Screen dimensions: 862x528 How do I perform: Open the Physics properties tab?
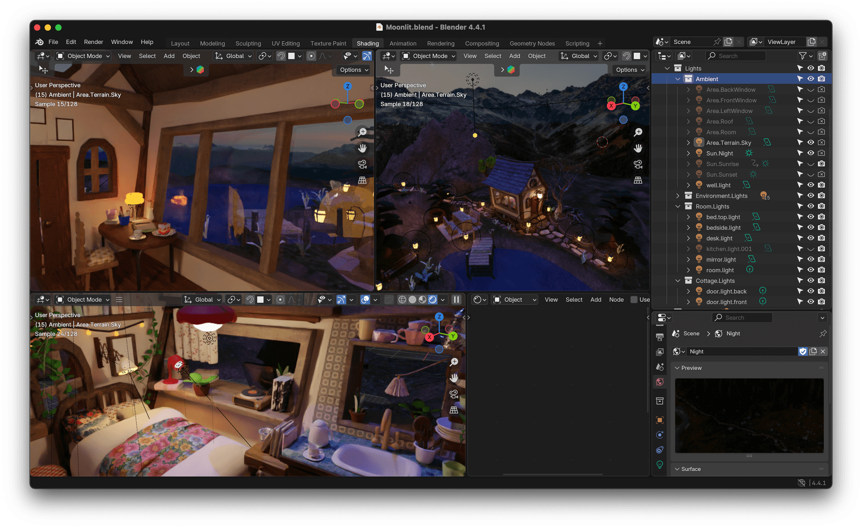(660, 435)
